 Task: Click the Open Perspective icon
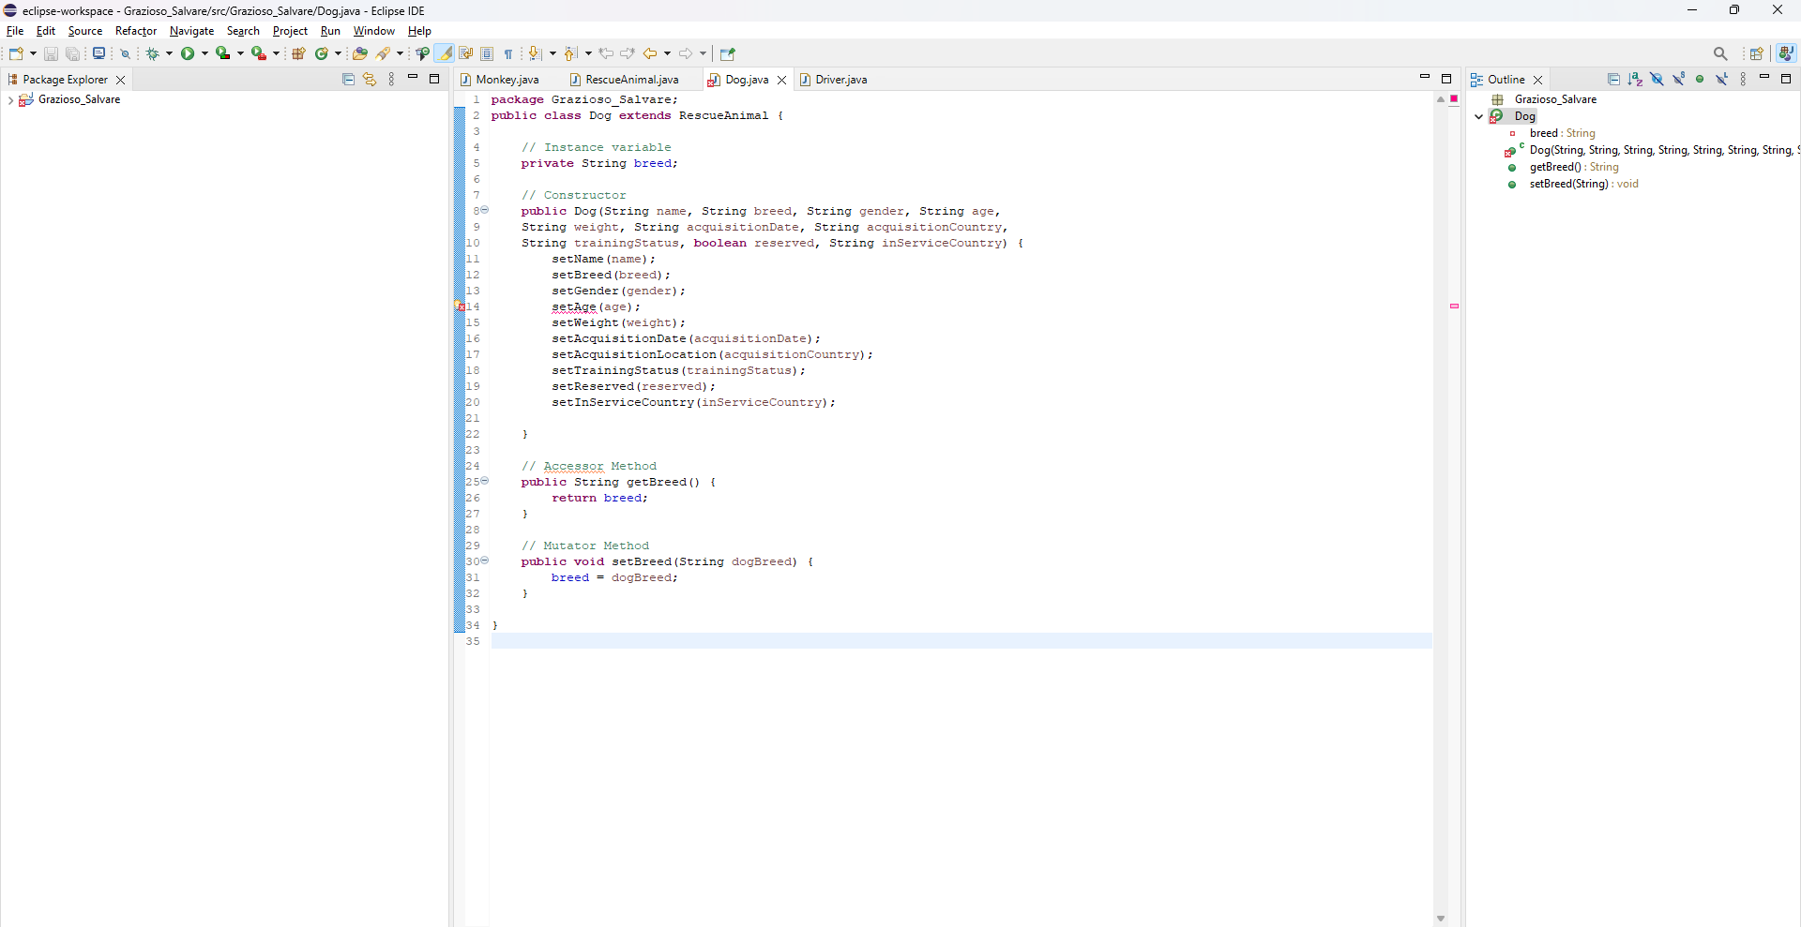[1756, 54]
